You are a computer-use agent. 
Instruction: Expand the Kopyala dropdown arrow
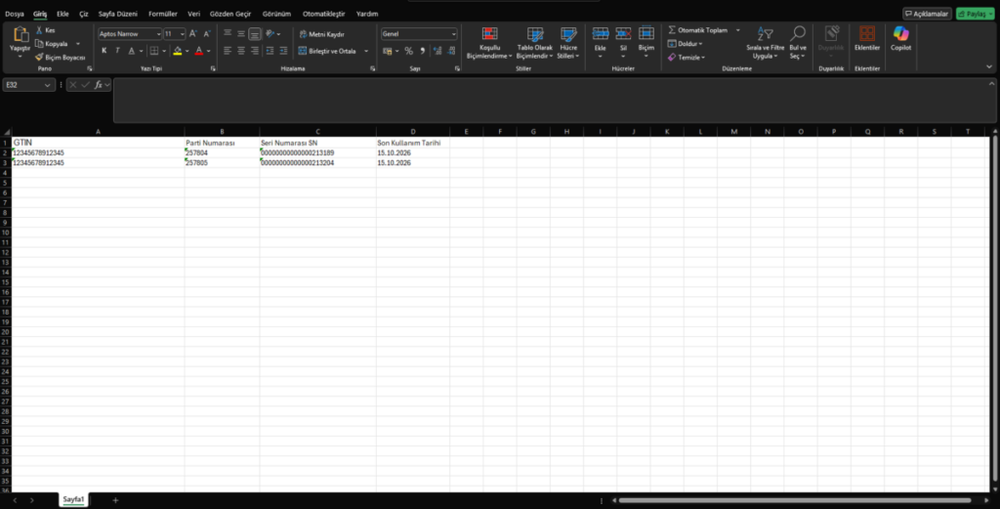(78, 44)
